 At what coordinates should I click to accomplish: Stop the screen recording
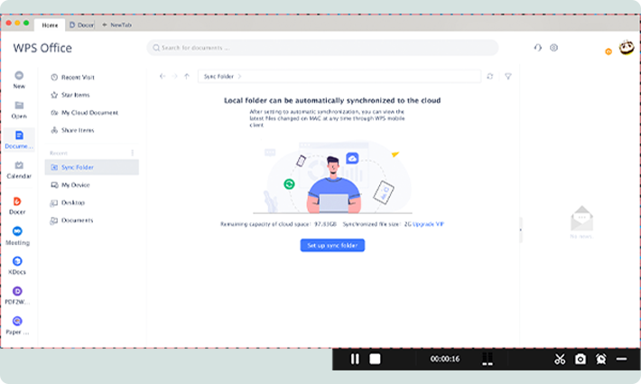click(x=375, y=359)
